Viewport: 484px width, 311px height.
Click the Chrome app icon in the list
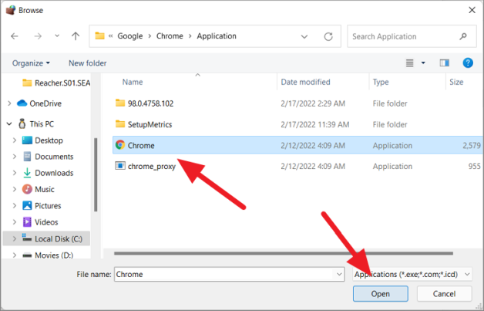click(x=120, y=144)
